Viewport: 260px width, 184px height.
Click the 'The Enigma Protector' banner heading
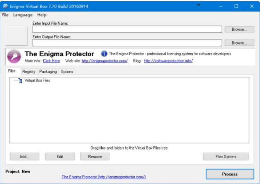pyautogui.click(x=59, y=54)
